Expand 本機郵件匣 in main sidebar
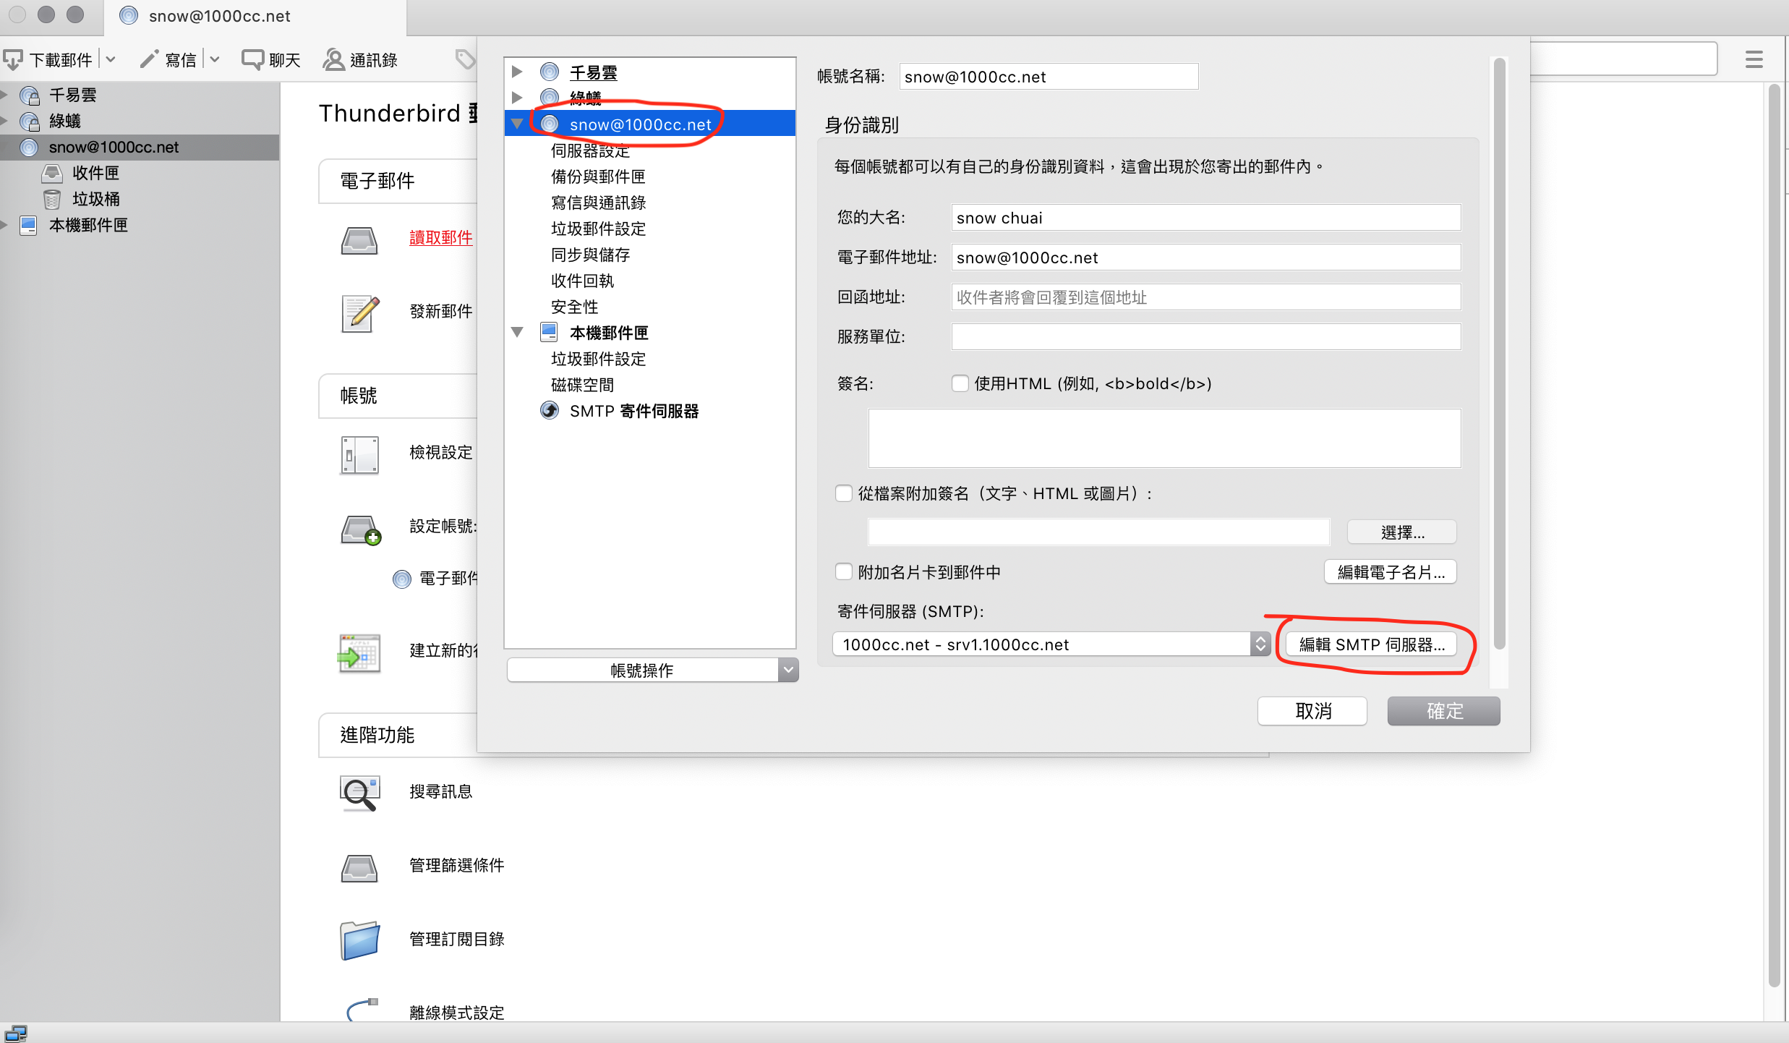 pyautogui.click(x=4, y=225)
